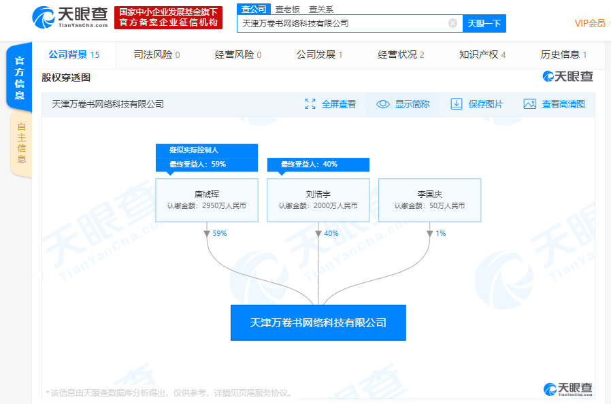Open fullscreen view with the expand icon
The height and width of the screenshot is (404, 611).
310,104
